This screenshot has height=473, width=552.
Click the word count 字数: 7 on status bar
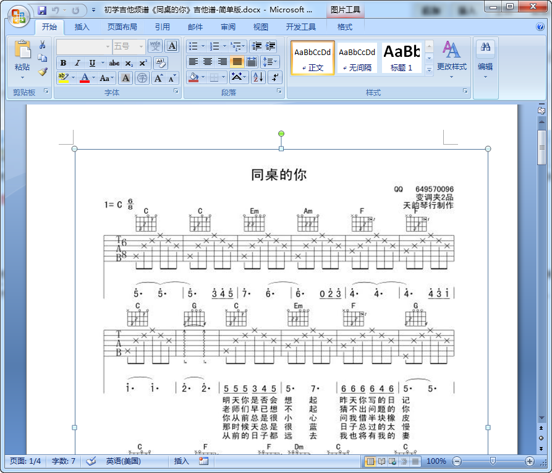[62, 461]
